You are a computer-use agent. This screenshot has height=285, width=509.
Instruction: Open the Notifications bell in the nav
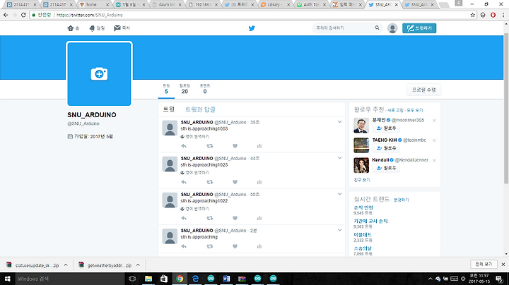pos(97,28)
